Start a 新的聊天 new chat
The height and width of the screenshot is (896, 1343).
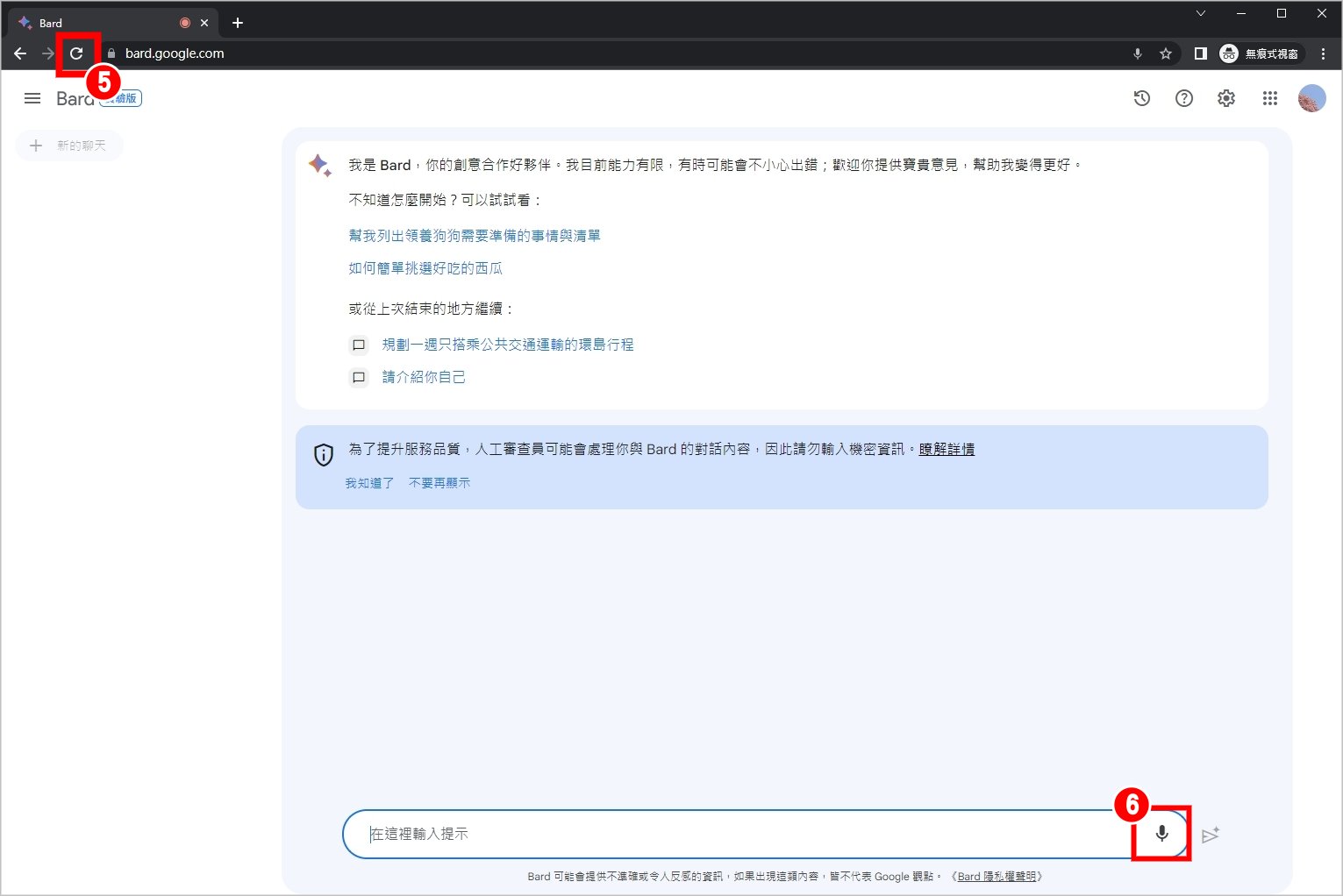click(69, 146)
